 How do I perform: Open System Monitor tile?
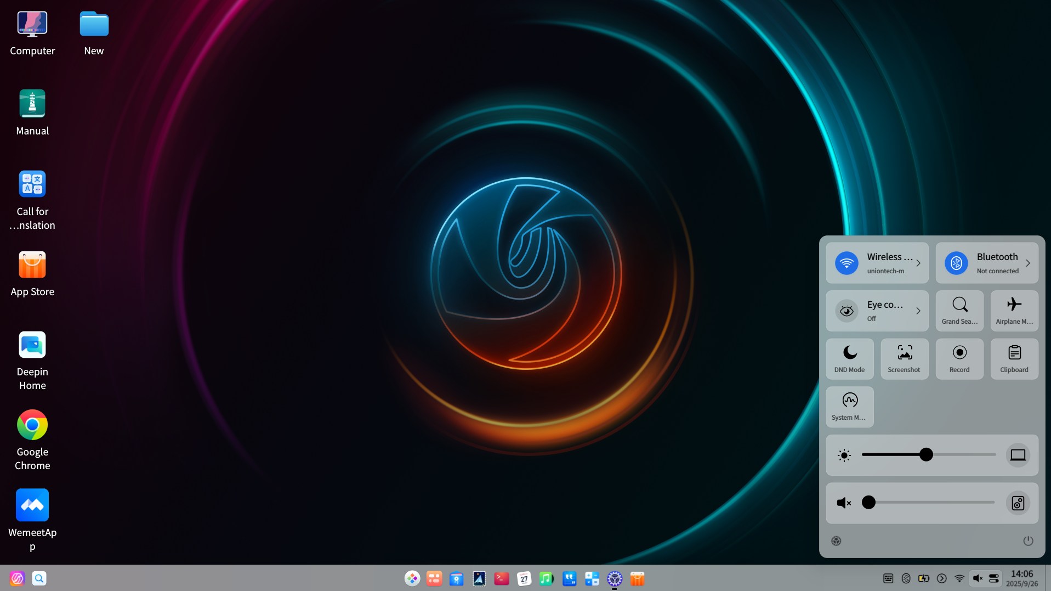click(x=849, y=407)
